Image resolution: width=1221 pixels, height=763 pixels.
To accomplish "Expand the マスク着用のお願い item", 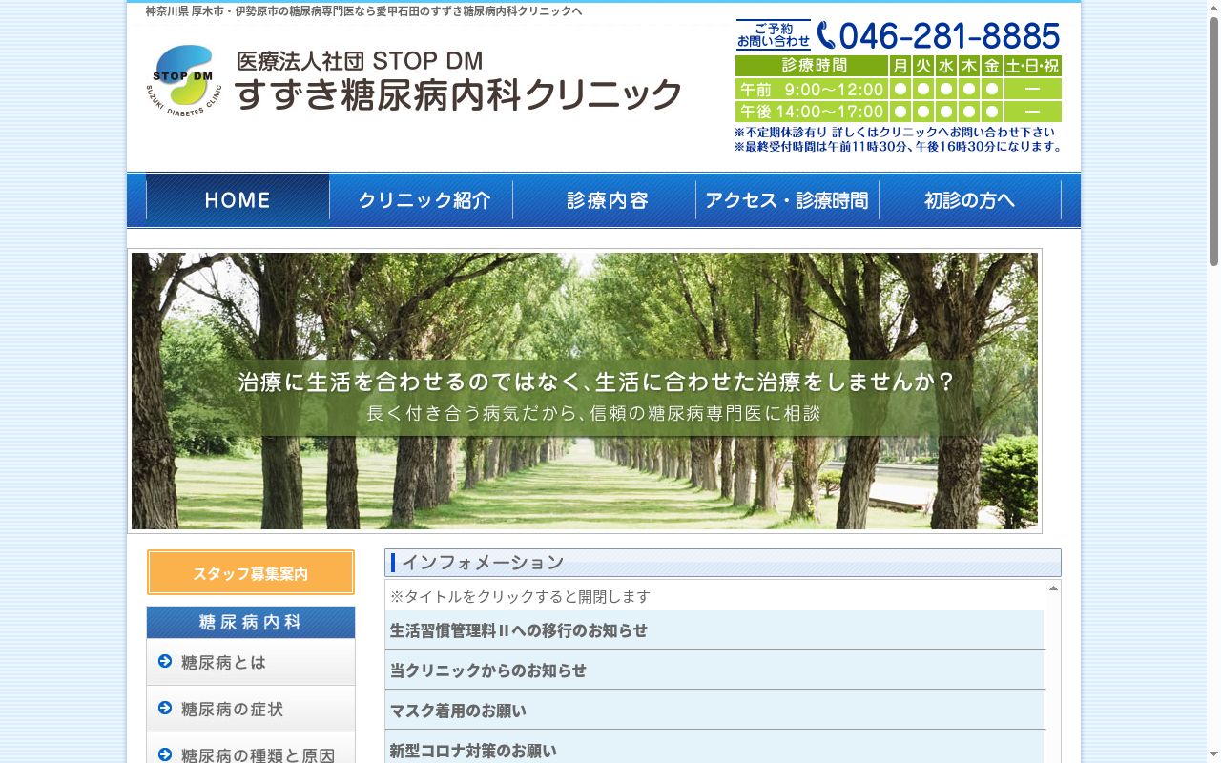I will click(x=715, y=711).
